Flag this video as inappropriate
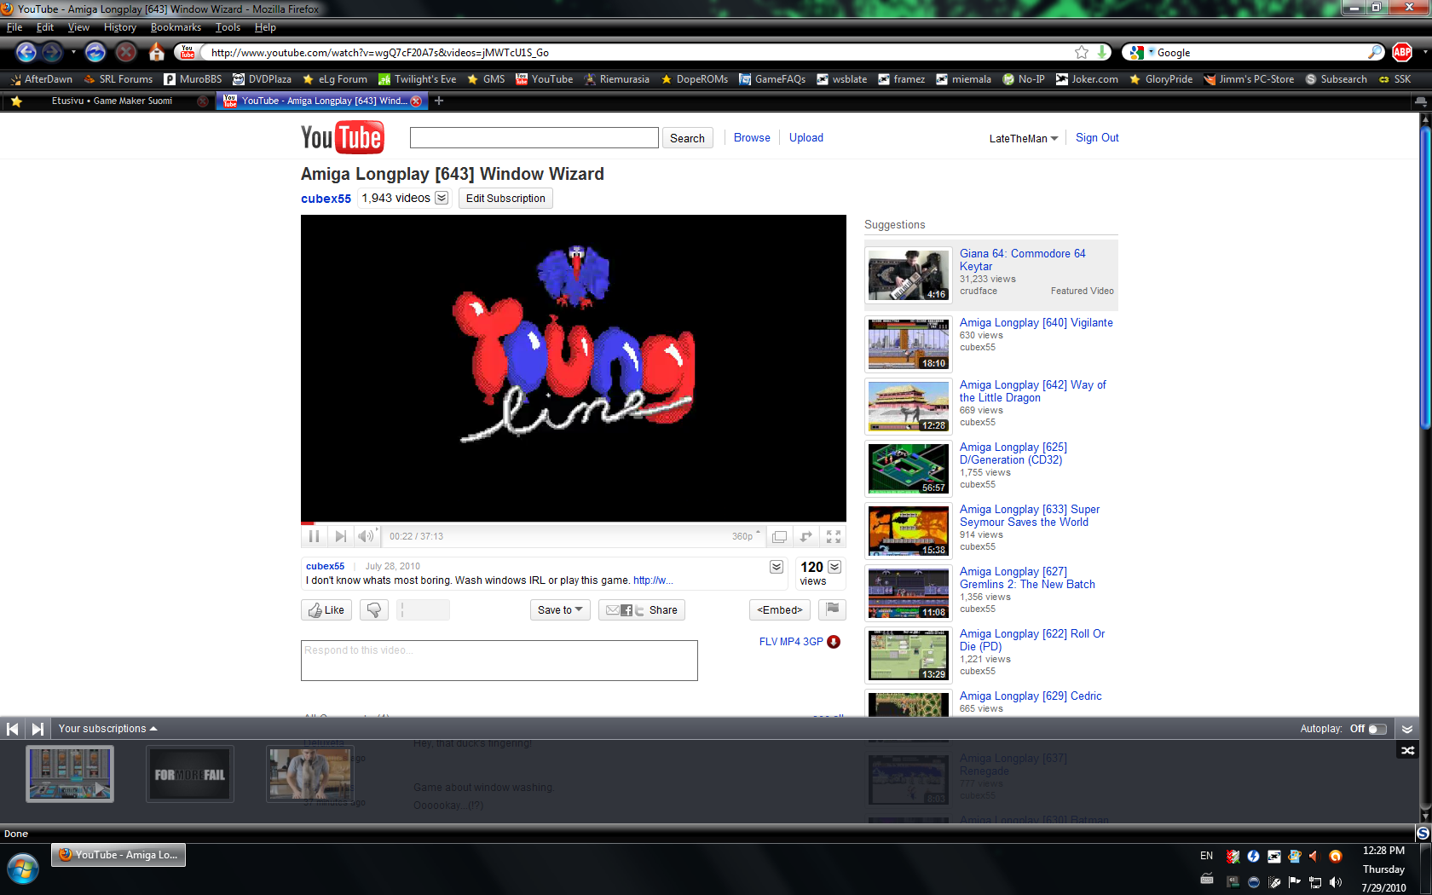 832,609
